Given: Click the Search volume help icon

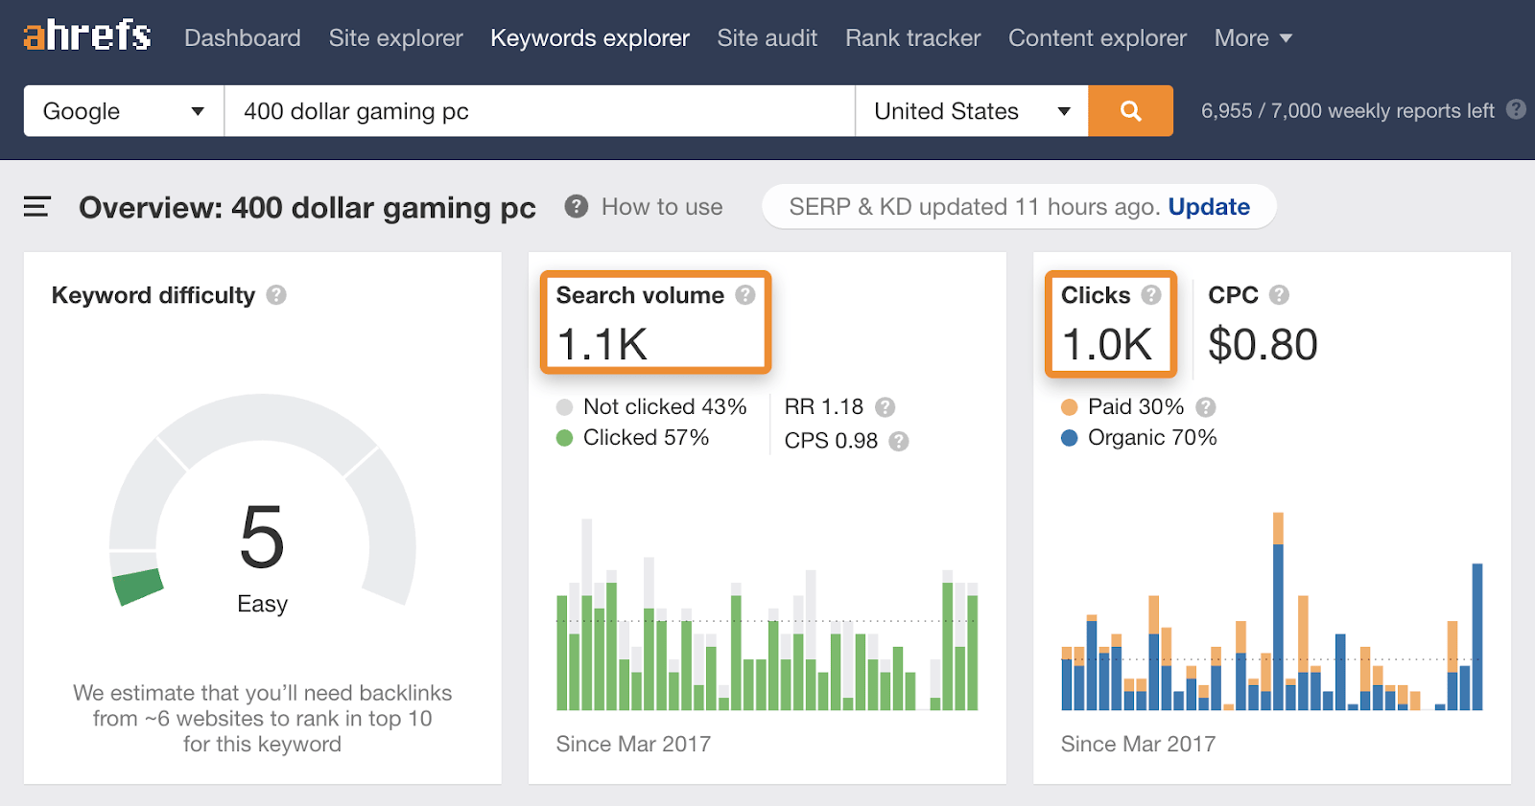Looking at the screenshot, I should [x=745, y=295].
